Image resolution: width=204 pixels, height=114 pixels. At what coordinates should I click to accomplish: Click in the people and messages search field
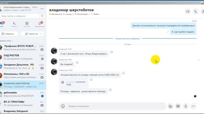click(19, 16)
